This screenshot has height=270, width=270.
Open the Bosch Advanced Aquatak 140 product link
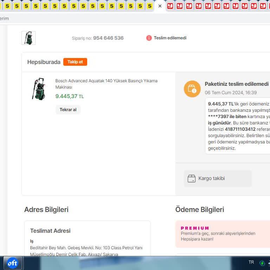tap(107, 84)
